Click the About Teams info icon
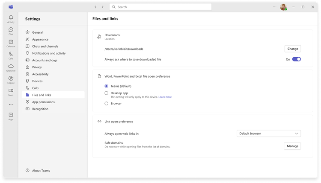Image resolution: width=321 pixels, height=183 pixels. coord(27,170)
